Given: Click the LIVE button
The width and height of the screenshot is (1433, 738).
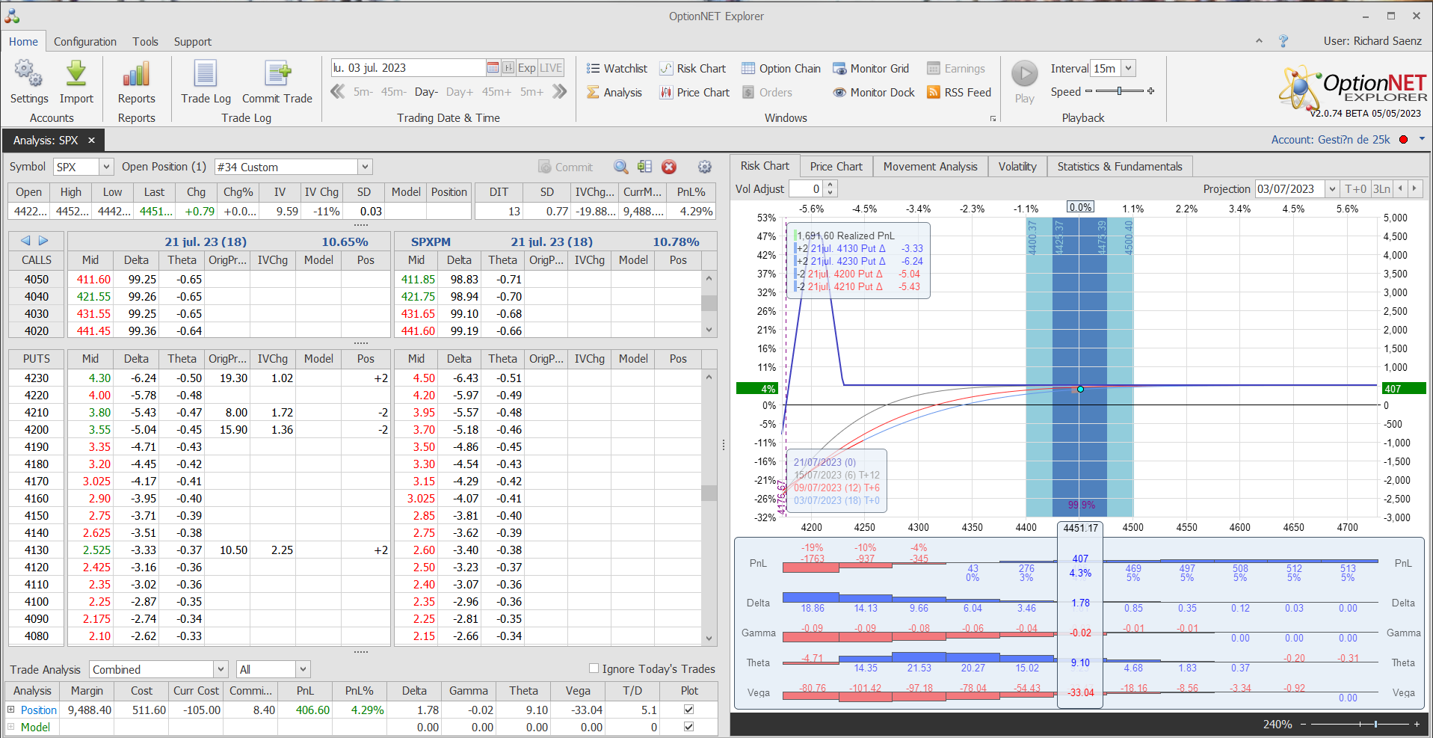Looking at the screenshot, I should [551, 68].
